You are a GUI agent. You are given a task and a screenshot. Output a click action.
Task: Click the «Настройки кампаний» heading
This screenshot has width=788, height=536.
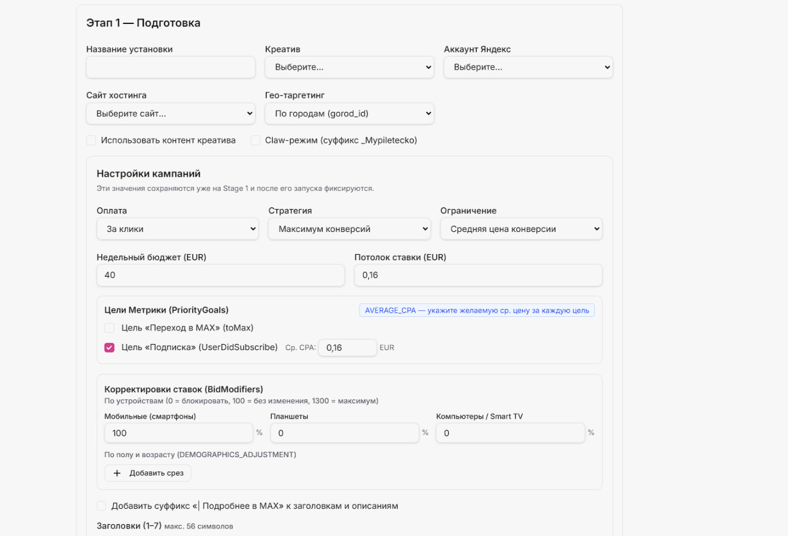point(148,174)
